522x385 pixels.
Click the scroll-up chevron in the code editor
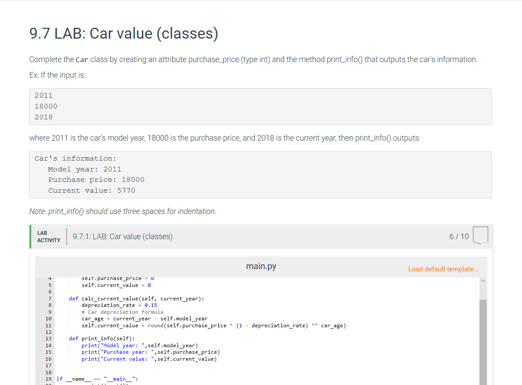(x=483, y=281)
